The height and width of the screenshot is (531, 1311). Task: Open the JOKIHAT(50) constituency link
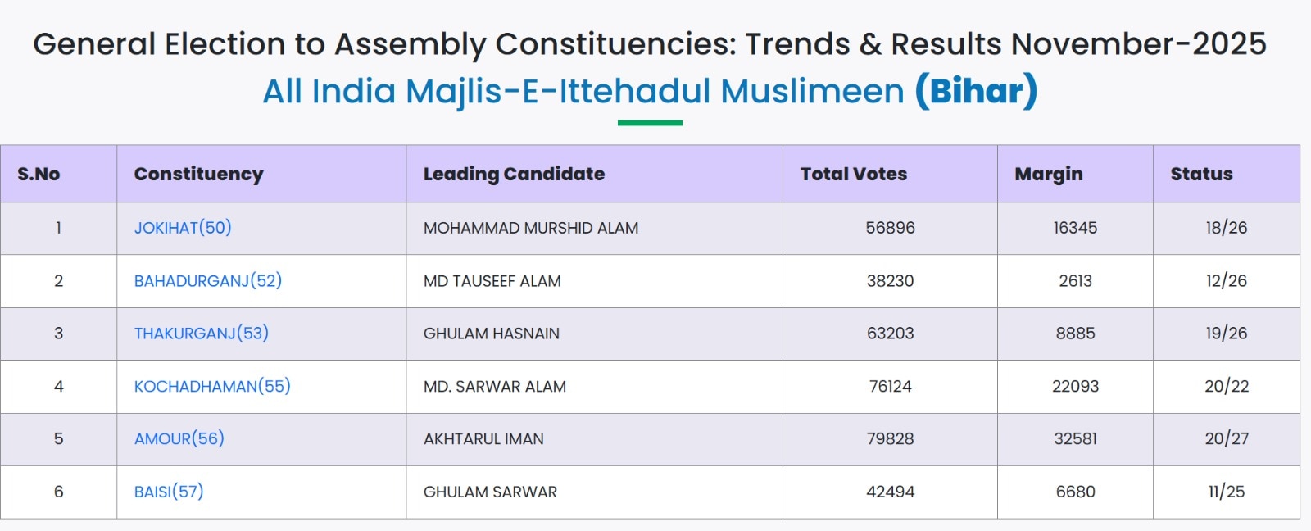pyautogui.click(x=183, y=228)
